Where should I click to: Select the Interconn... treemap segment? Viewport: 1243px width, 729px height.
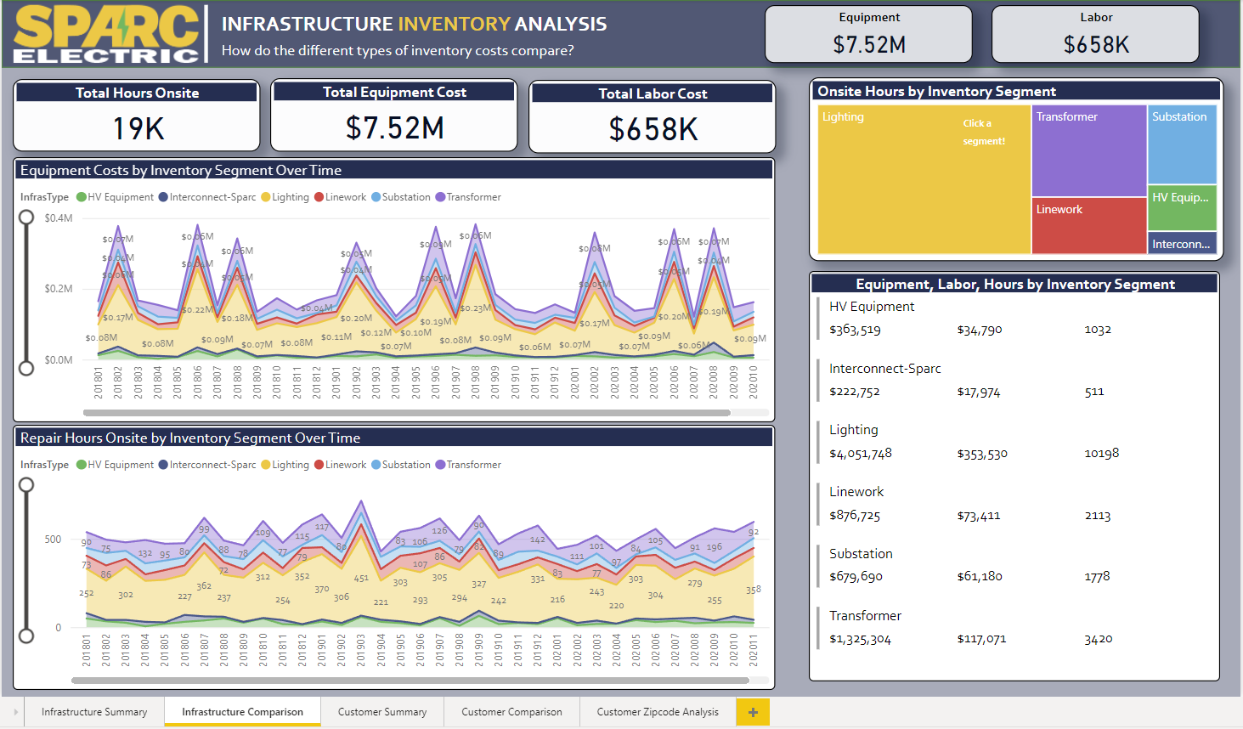pos(1183,243)
